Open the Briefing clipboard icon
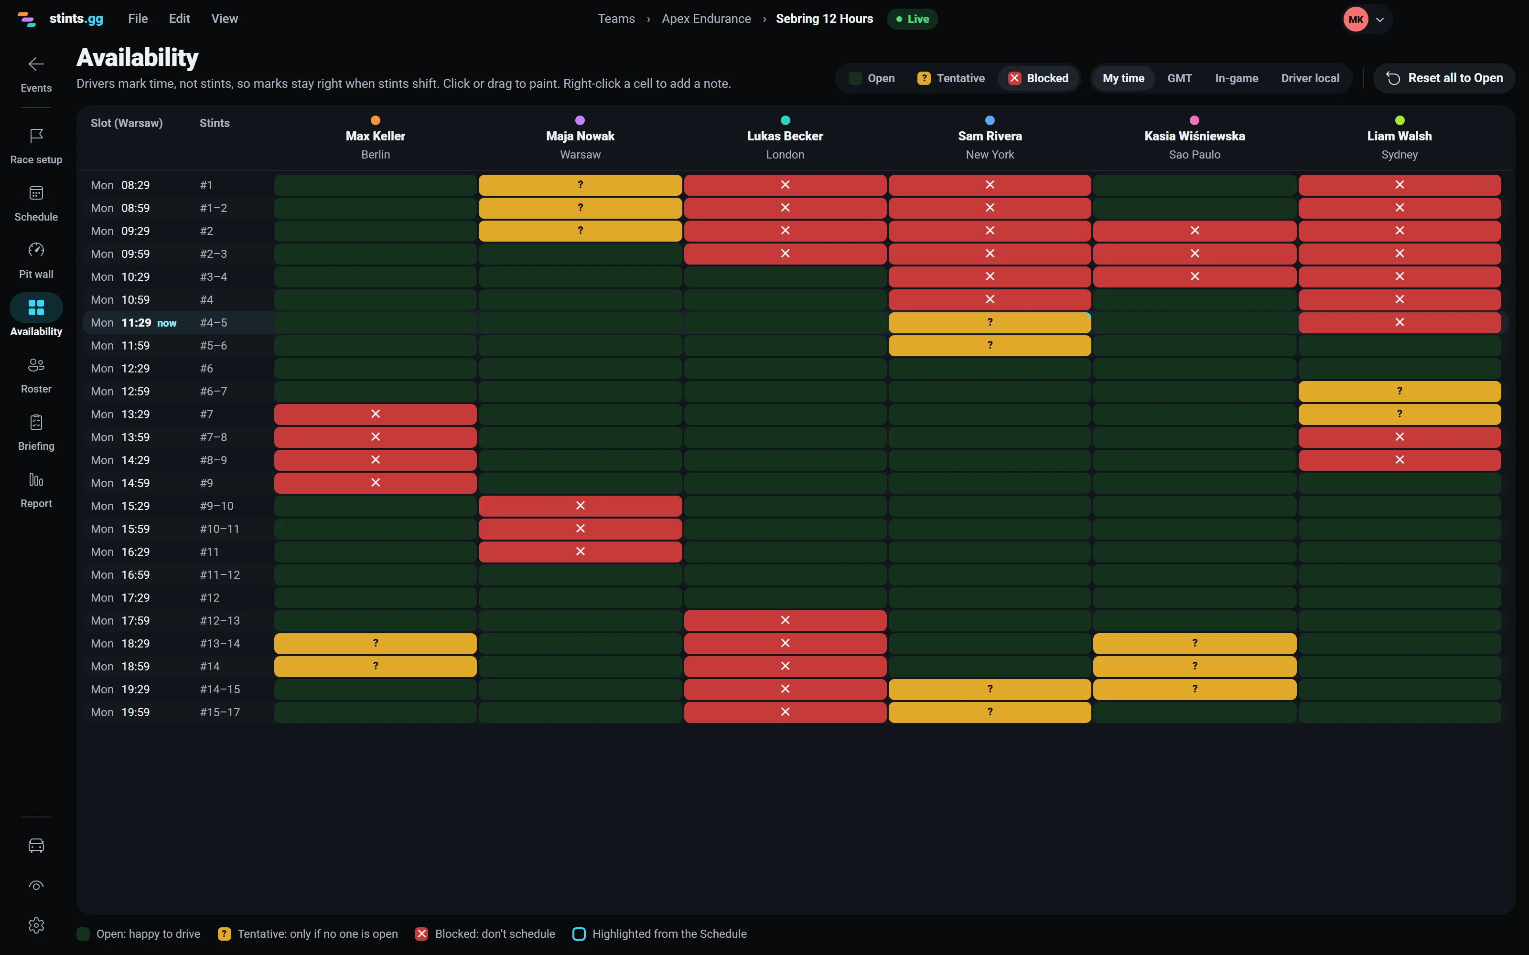Screen dimensions: 1529x955 coord(36,422)
